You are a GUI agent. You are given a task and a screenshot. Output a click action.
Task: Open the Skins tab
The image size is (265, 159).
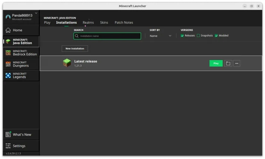104,23
